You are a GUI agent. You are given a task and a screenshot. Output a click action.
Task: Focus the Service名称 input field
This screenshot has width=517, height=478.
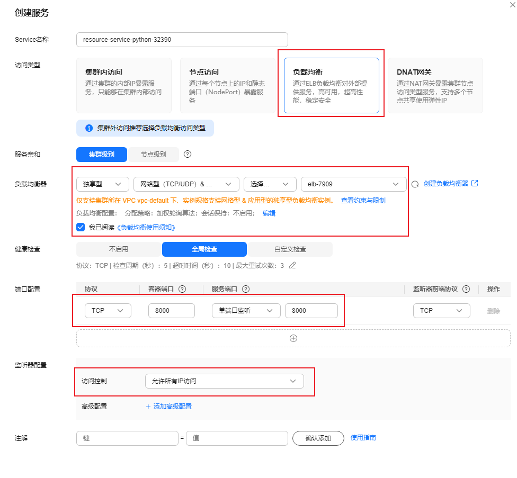click(182, 40)
